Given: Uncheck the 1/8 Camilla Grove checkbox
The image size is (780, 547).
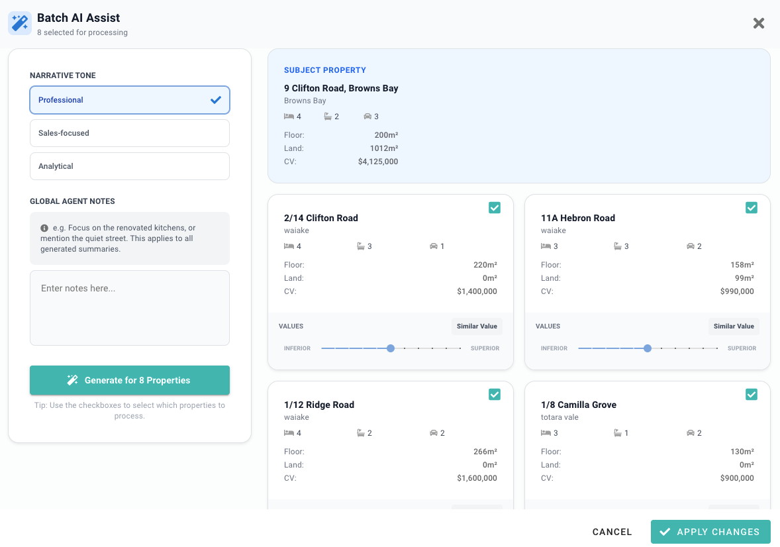Looking at the screenshot, I should [752, 395].
